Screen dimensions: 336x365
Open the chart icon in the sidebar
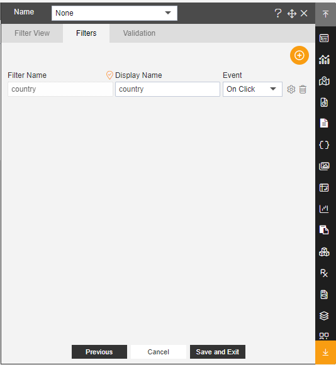[324, 60]
